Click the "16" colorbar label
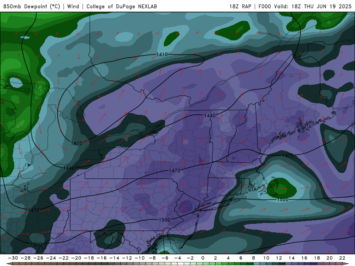The height and width of the screenshot is (266, 355). pos(304,258)
